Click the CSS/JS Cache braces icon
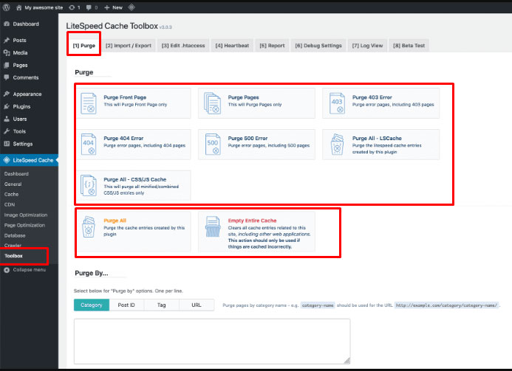 click(x=89, y=186)
